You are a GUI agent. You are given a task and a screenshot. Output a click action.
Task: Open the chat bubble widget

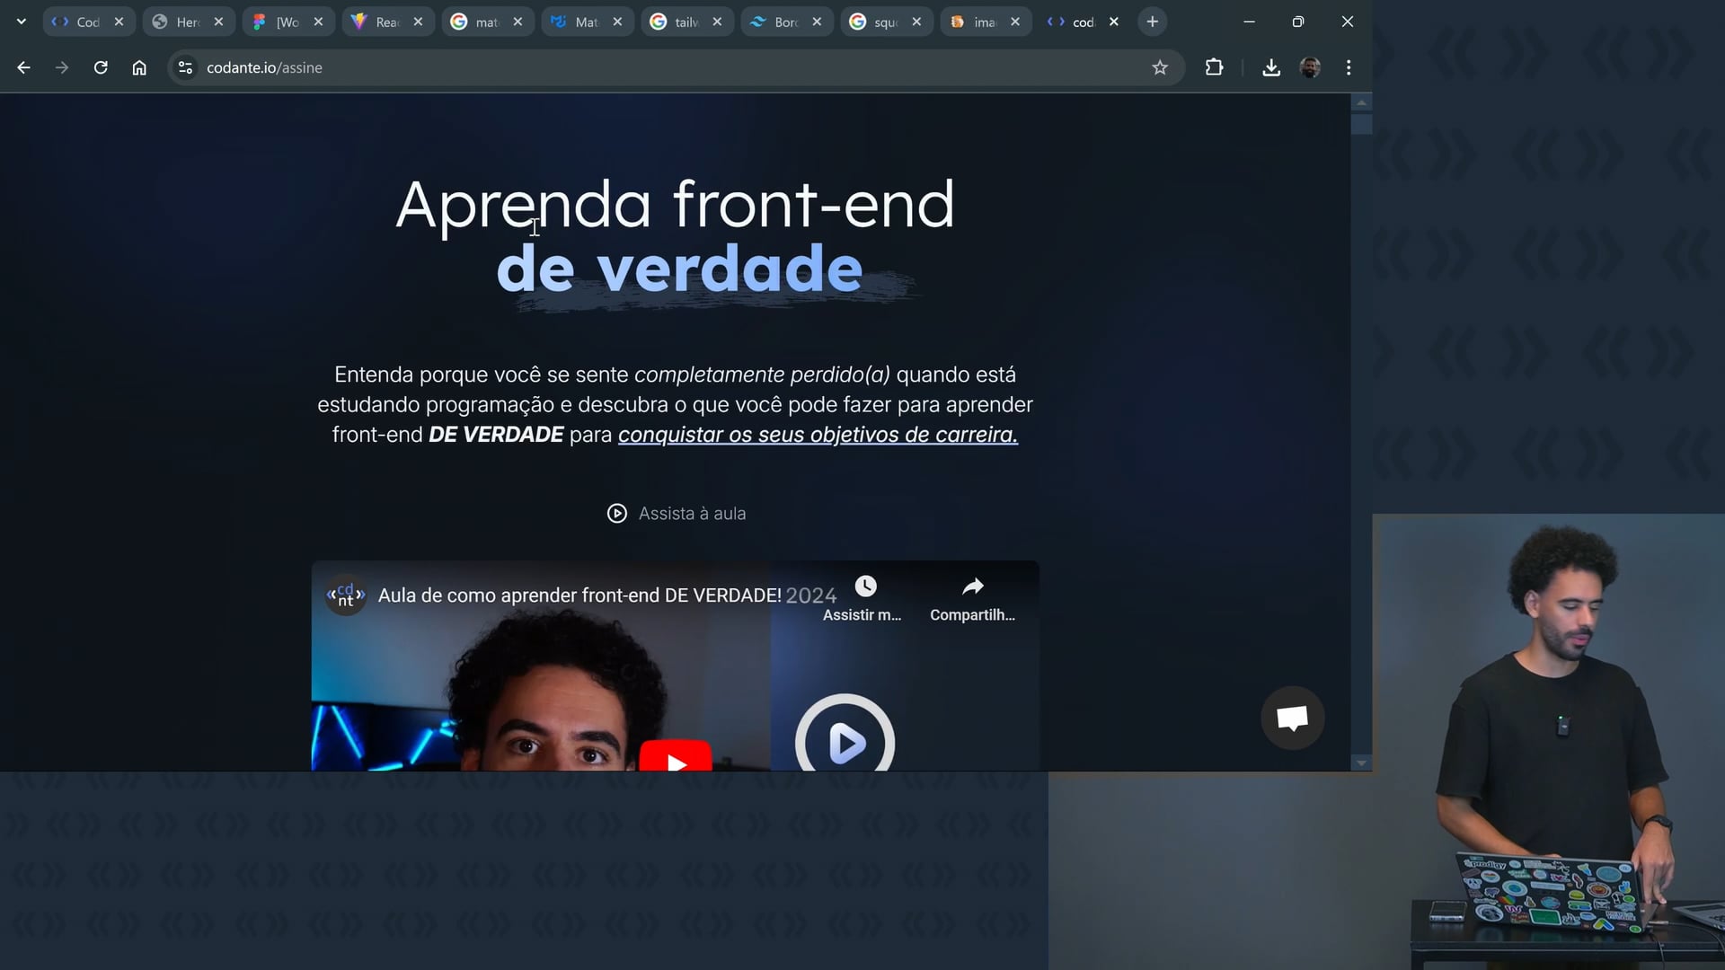(1292, 718)
